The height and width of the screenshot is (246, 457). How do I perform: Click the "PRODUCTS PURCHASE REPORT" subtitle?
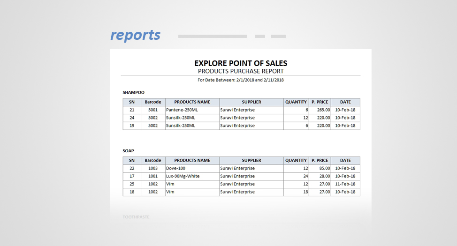pos(241,71)
